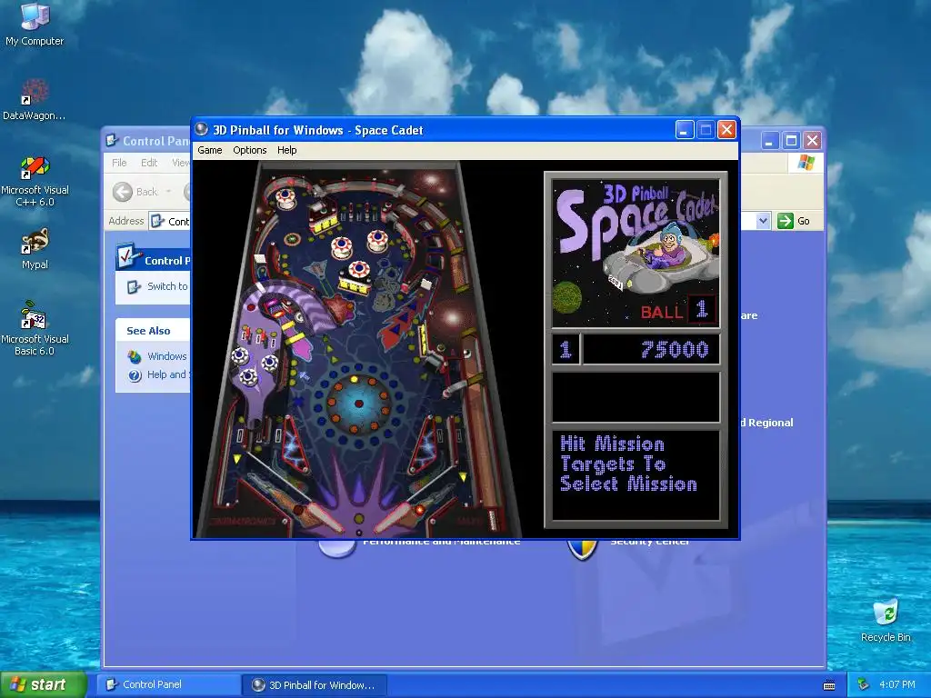931x698 pixels.
Task: Click 3D Pinball for Windows taskbar button
Action: click(x=315, y=684)
